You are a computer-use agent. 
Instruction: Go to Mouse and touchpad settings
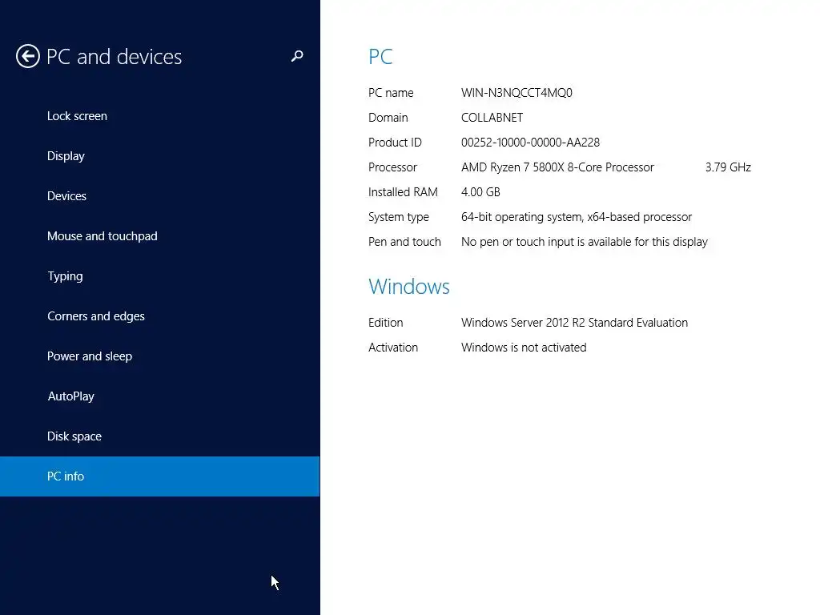pyautogui.click(x=159, y=236)
